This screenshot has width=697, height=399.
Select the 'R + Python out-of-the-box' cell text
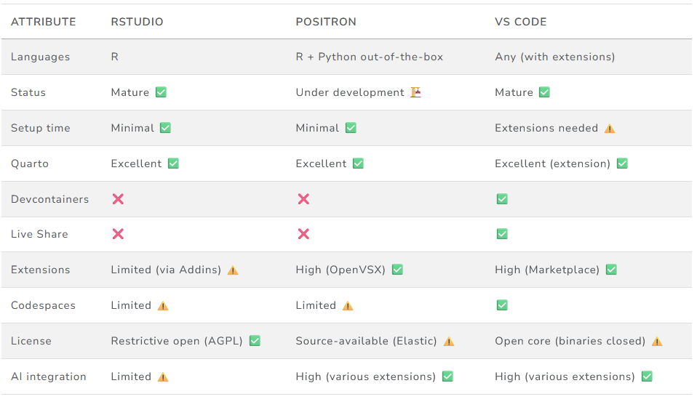[369, 57]
